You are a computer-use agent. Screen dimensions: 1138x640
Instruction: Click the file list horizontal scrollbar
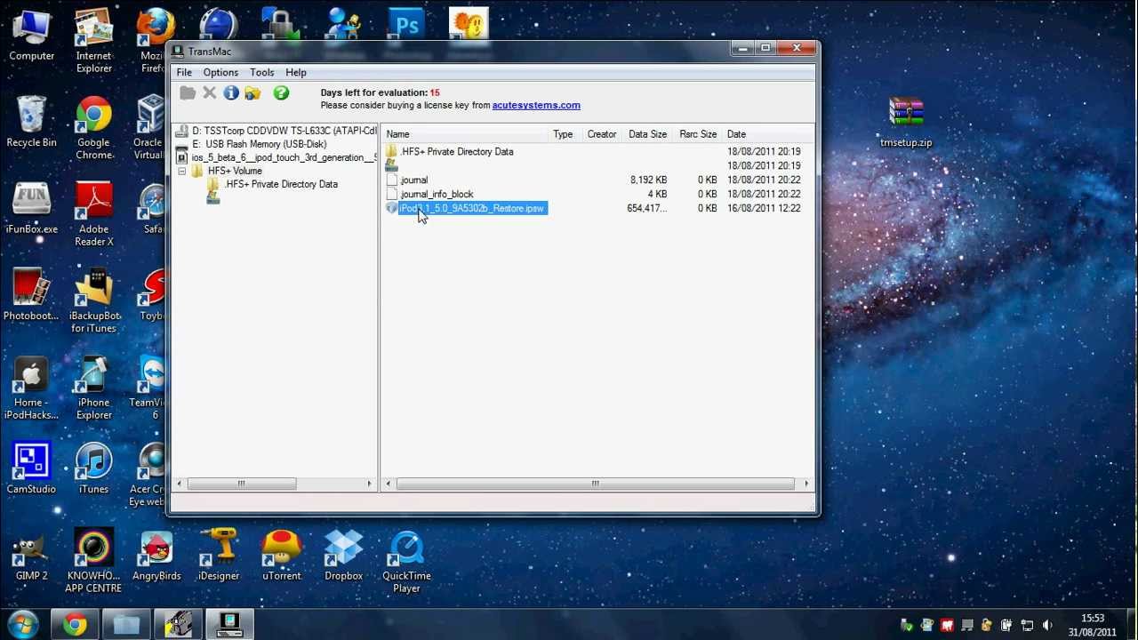coord(595,484)
